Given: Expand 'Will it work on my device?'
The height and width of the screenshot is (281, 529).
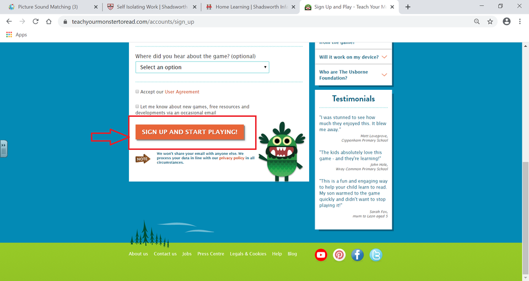Looking at the screenshot, I should pos(353,57).
